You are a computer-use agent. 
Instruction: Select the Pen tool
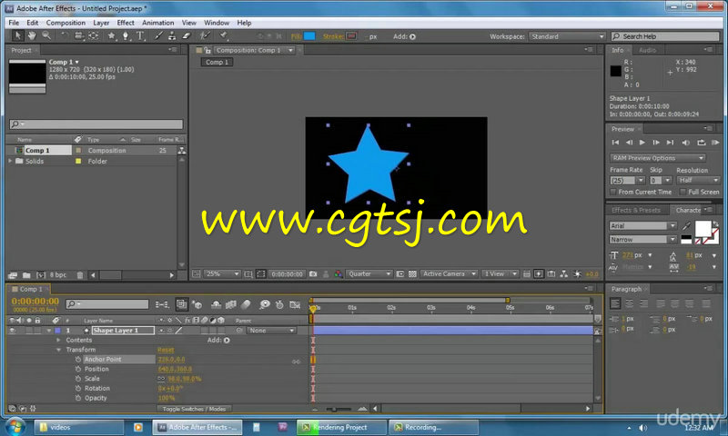point(126,35)
